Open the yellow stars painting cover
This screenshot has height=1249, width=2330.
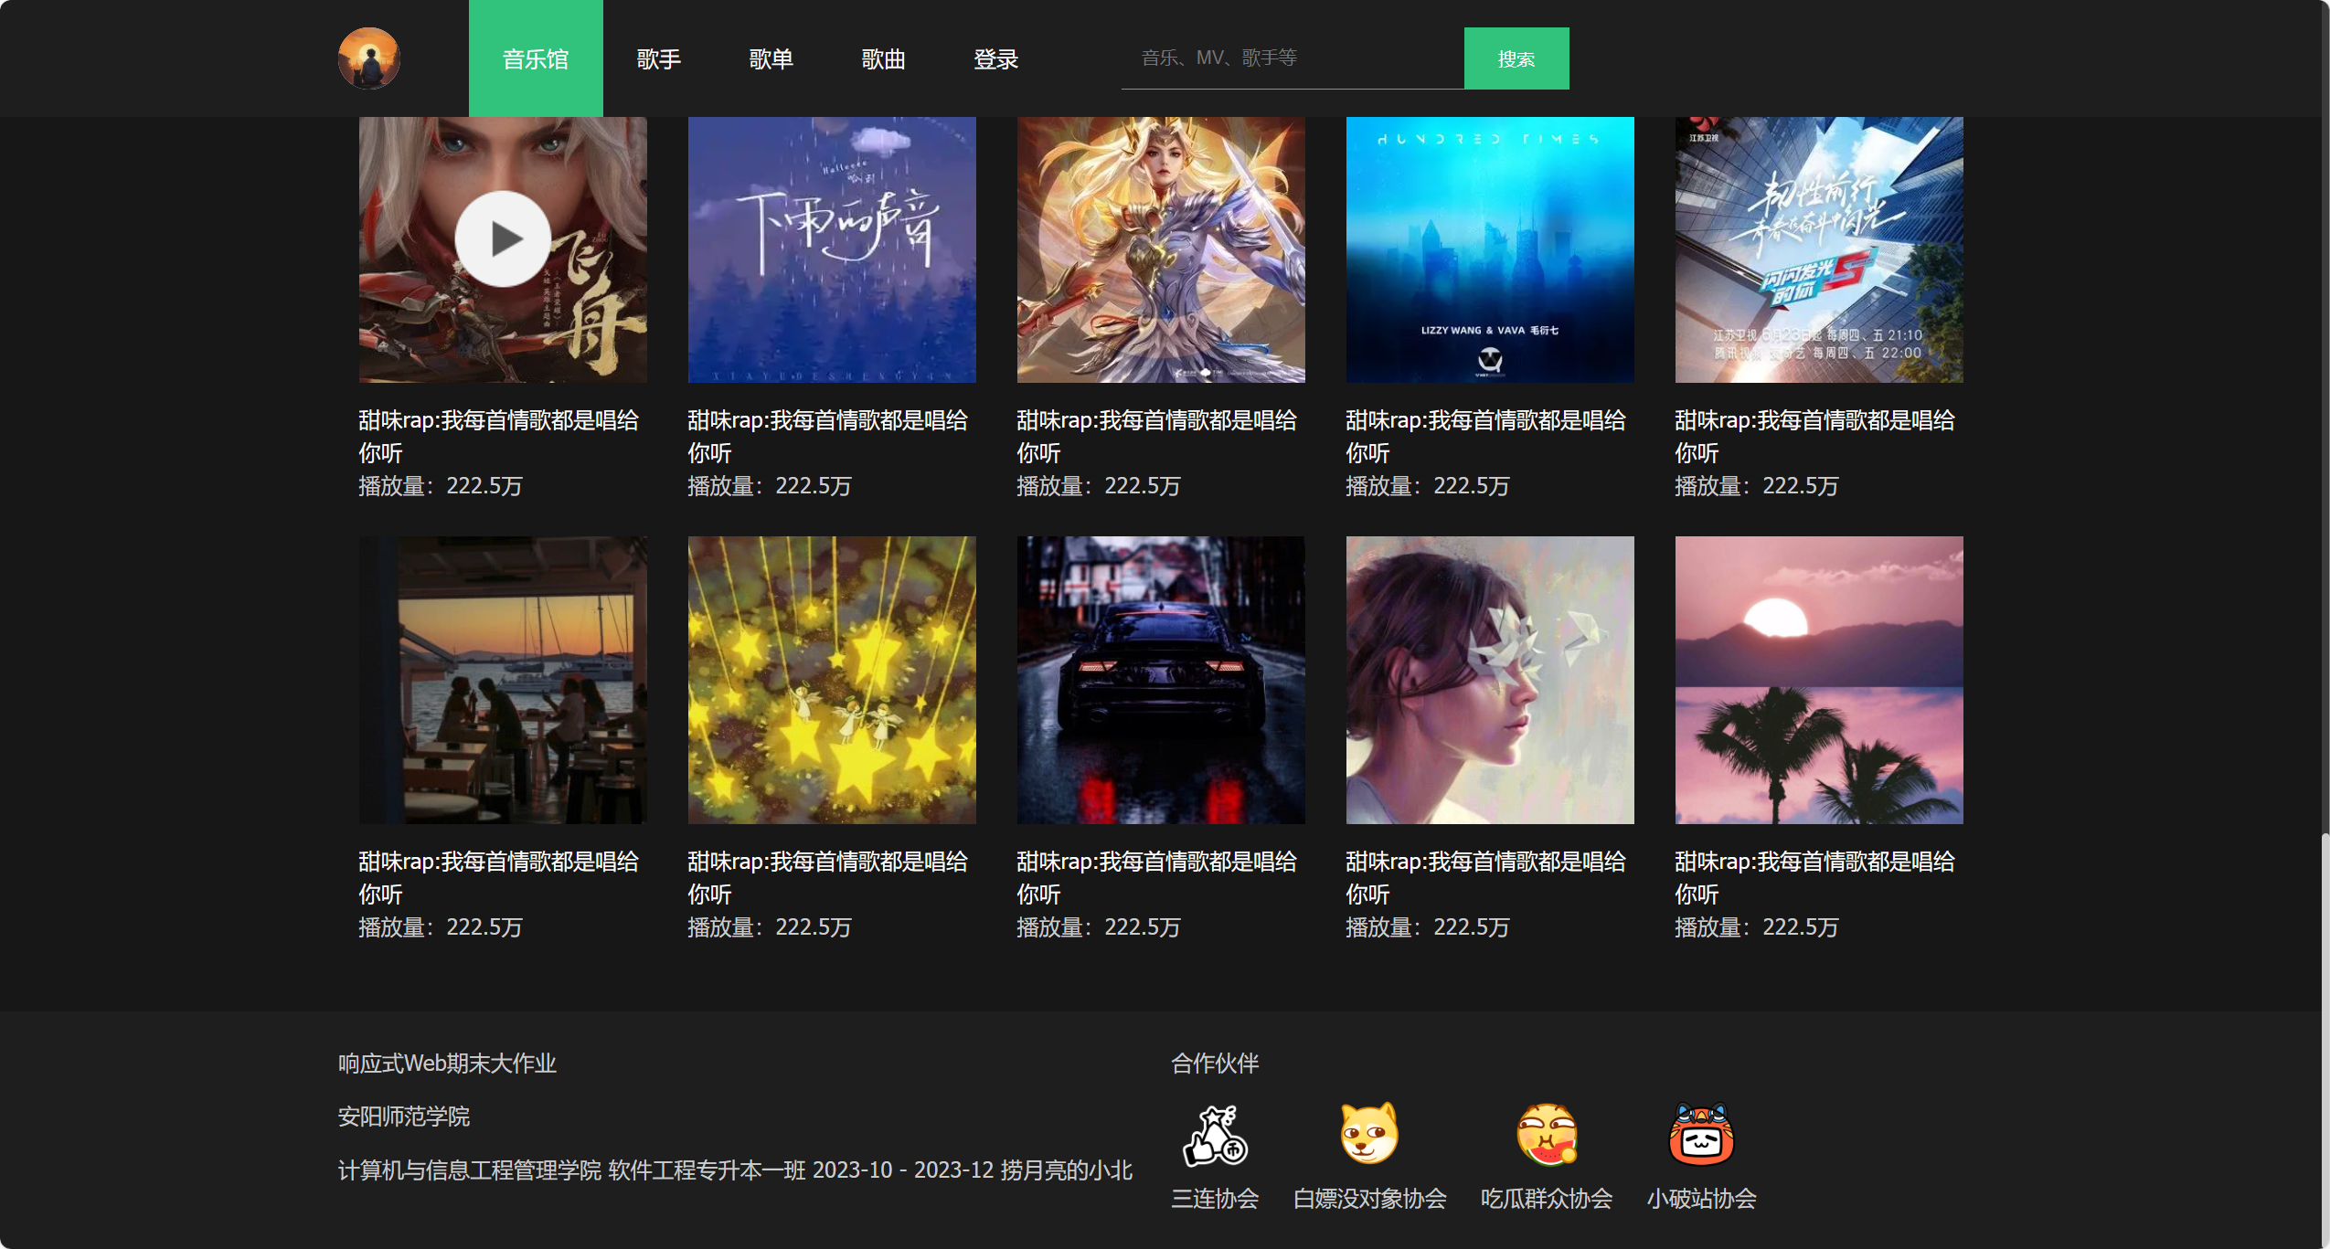point(831,680)
